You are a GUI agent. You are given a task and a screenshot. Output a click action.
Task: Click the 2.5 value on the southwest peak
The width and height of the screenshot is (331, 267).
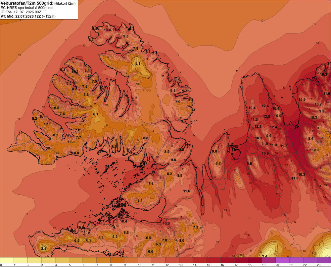coord(44,248)
